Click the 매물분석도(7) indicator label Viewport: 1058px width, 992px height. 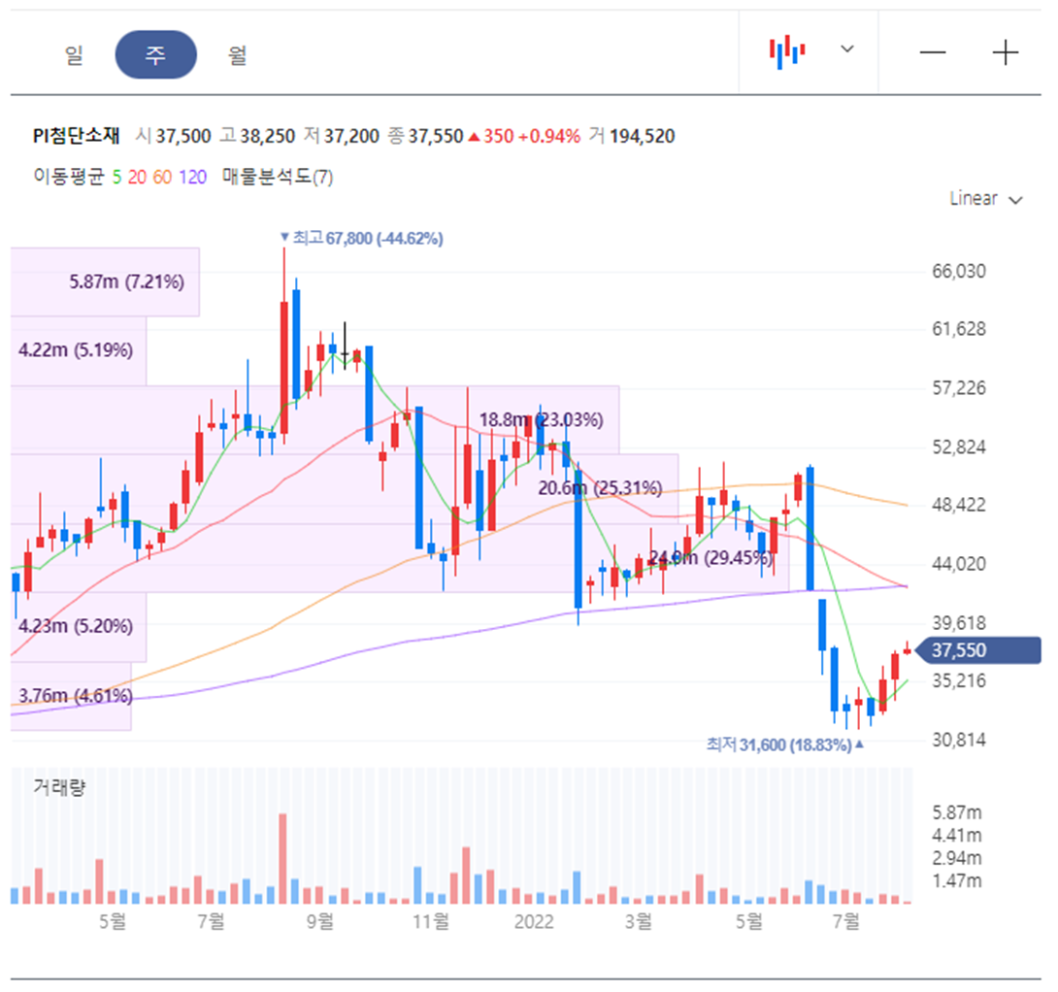coord(278,177)
